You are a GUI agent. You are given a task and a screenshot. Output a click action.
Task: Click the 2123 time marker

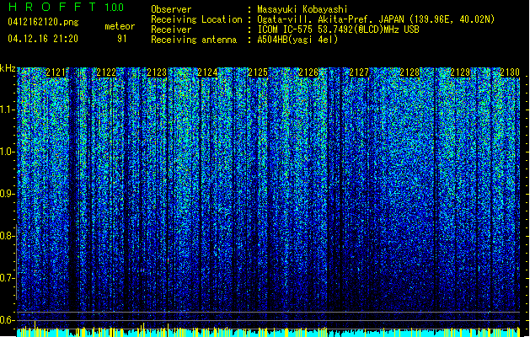pos(157,72)
